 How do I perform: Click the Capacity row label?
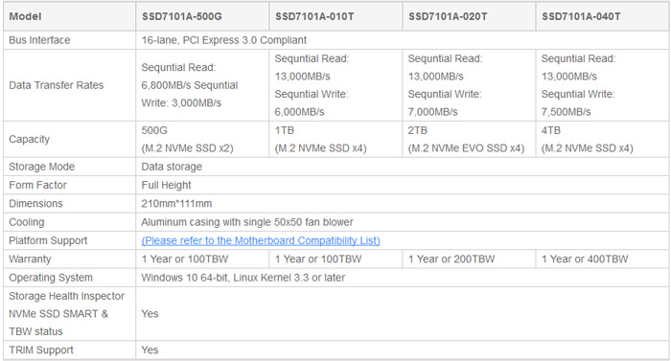pos(29,140)
